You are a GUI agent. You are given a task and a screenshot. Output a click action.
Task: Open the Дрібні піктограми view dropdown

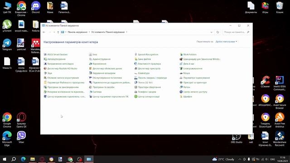[226, 42]
